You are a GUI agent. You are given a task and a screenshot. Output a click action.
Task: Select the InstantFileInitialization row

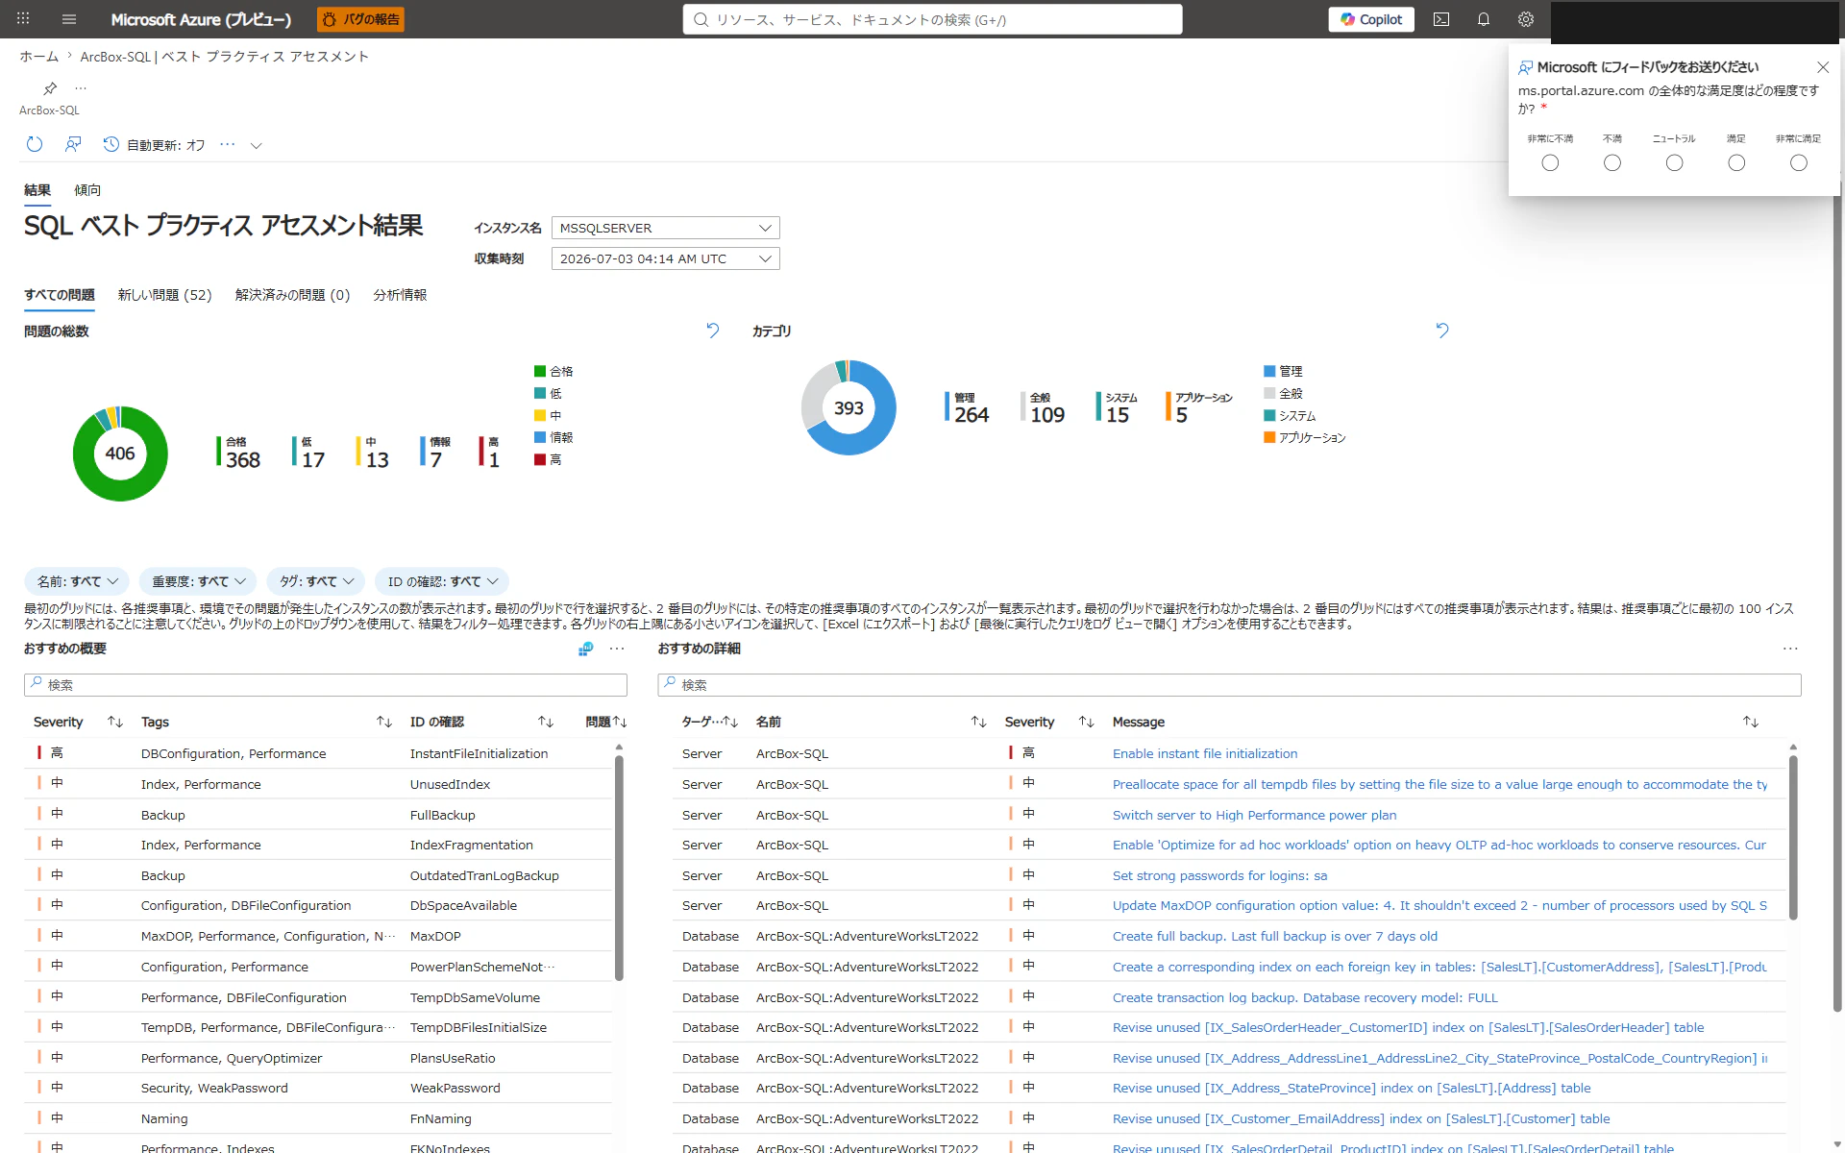(x=318, y=753)
